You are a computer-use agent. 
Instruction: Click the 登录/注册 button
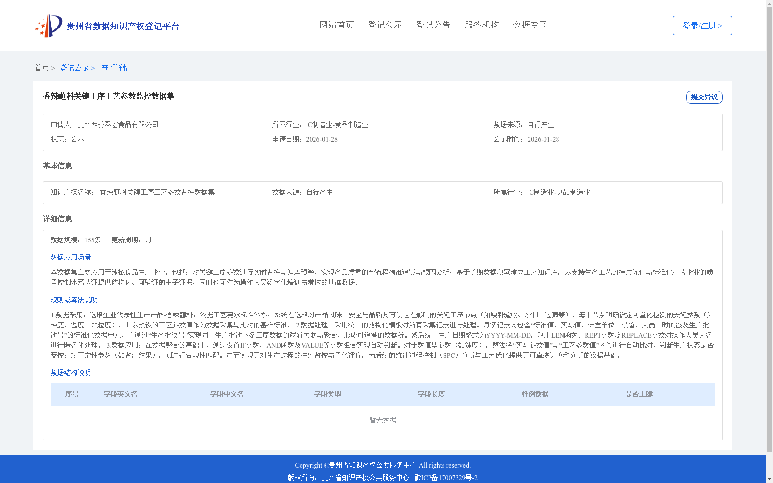tap(702, 26)
